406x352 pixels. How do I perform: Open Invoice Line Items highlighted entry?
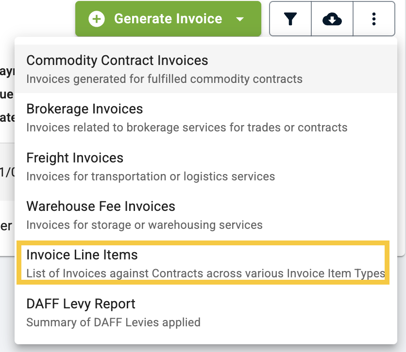point(203,263)
